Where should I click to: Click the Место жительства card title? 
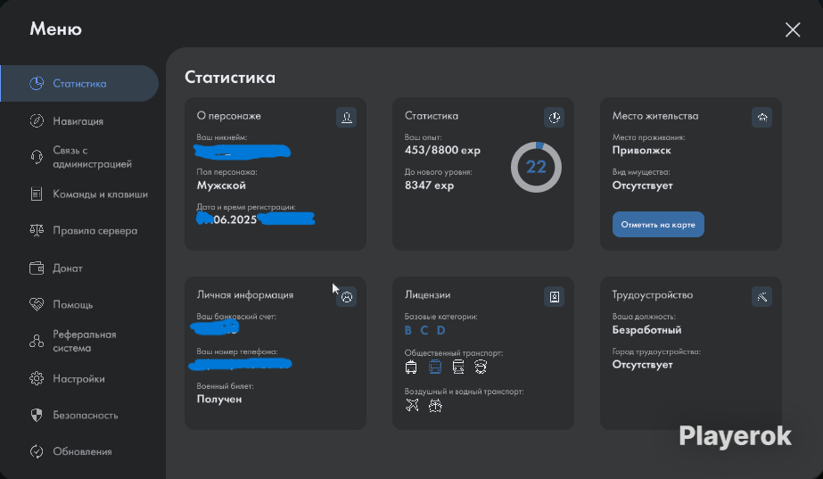655,116
